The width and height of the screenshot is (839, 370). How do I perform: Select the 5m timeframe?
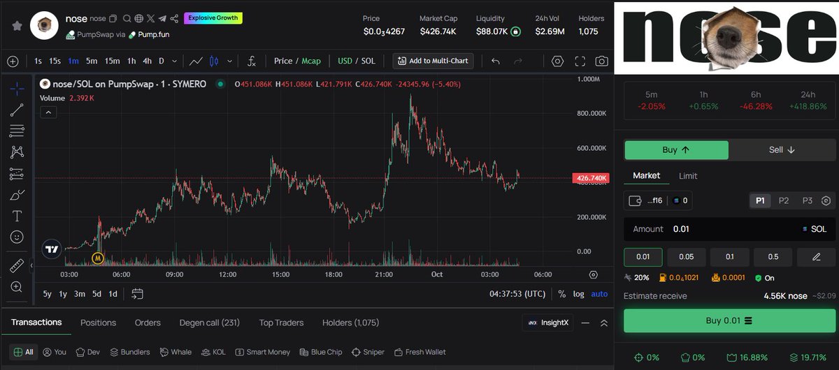tap(92, 61)
